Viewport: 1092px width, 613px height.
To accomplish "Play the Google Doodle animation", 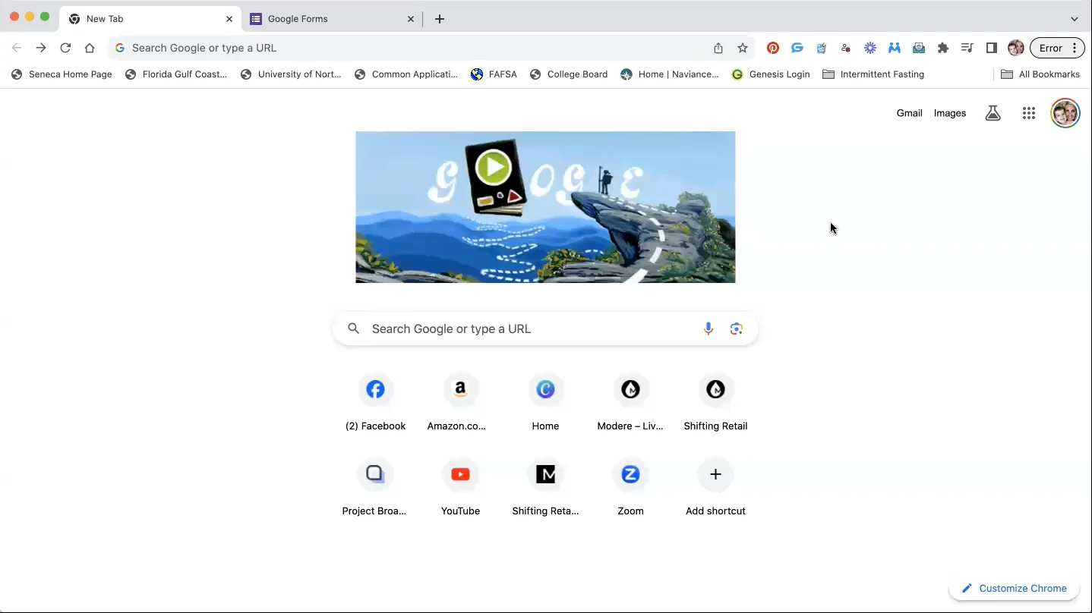I will [x=494, y=168].
